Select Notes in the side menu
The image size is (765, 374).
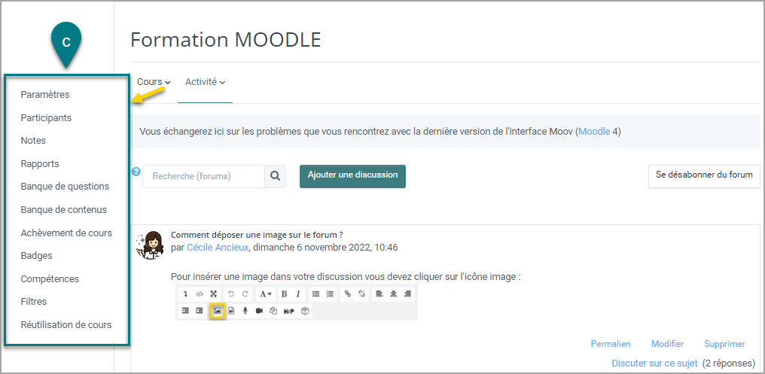33,141
